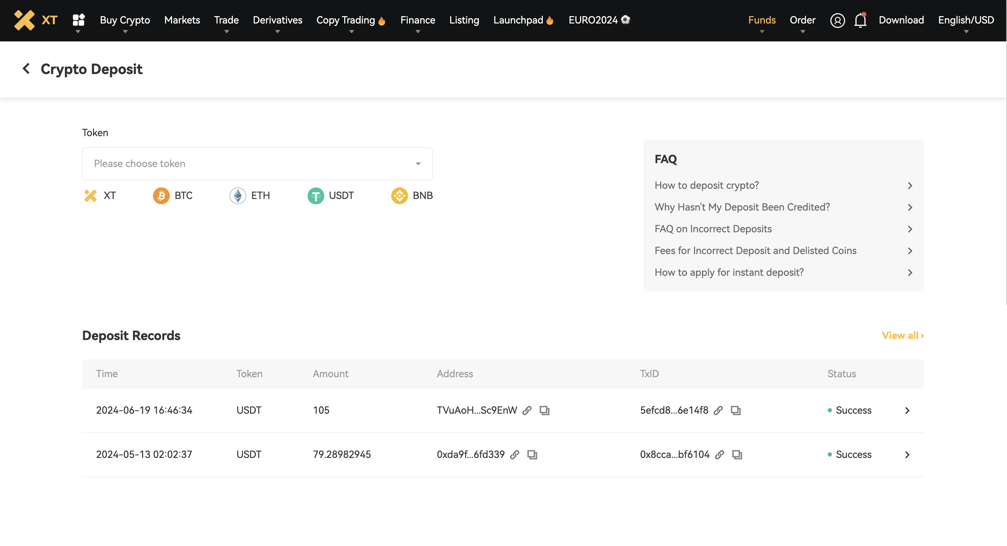View all deposit records

902,335
